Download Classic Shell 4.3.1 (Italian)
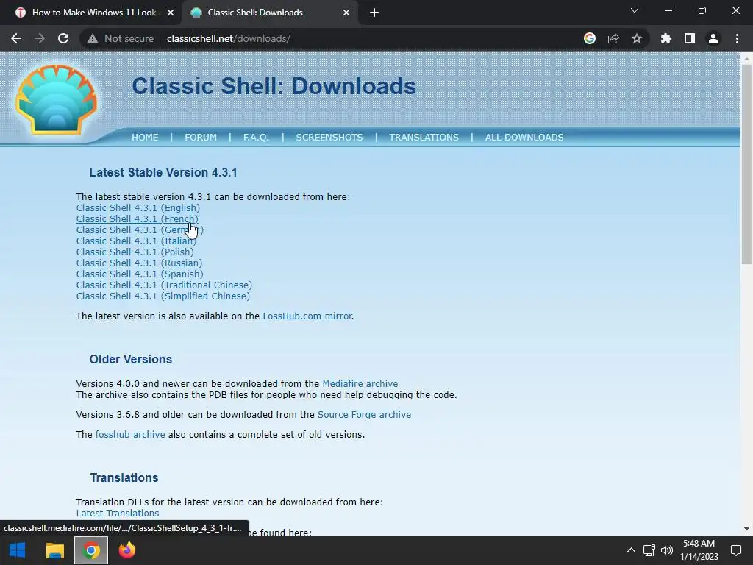 click(136, 241)
